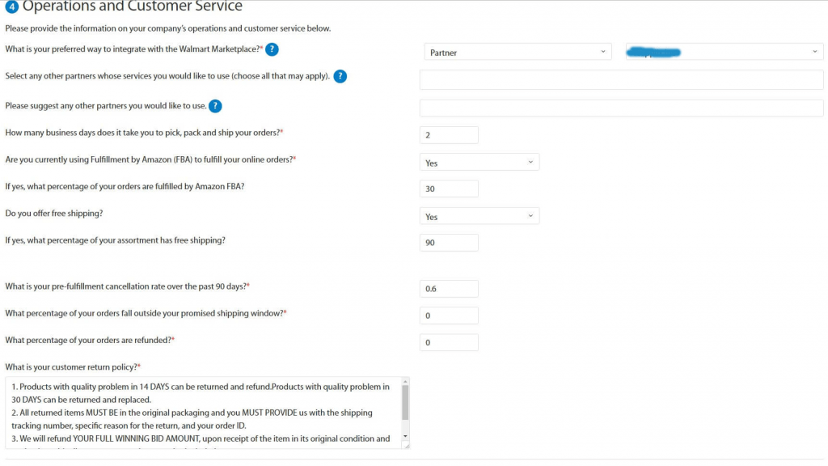Expand the Amazon FBA Yes dropdown
828x466 pixels.
(479, 162)
